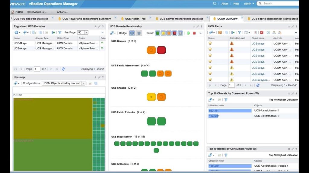Click the Search field in the top bar
The height and width of the screenshot is (173, 309).
pyautogui.click(x=279, y=4)
